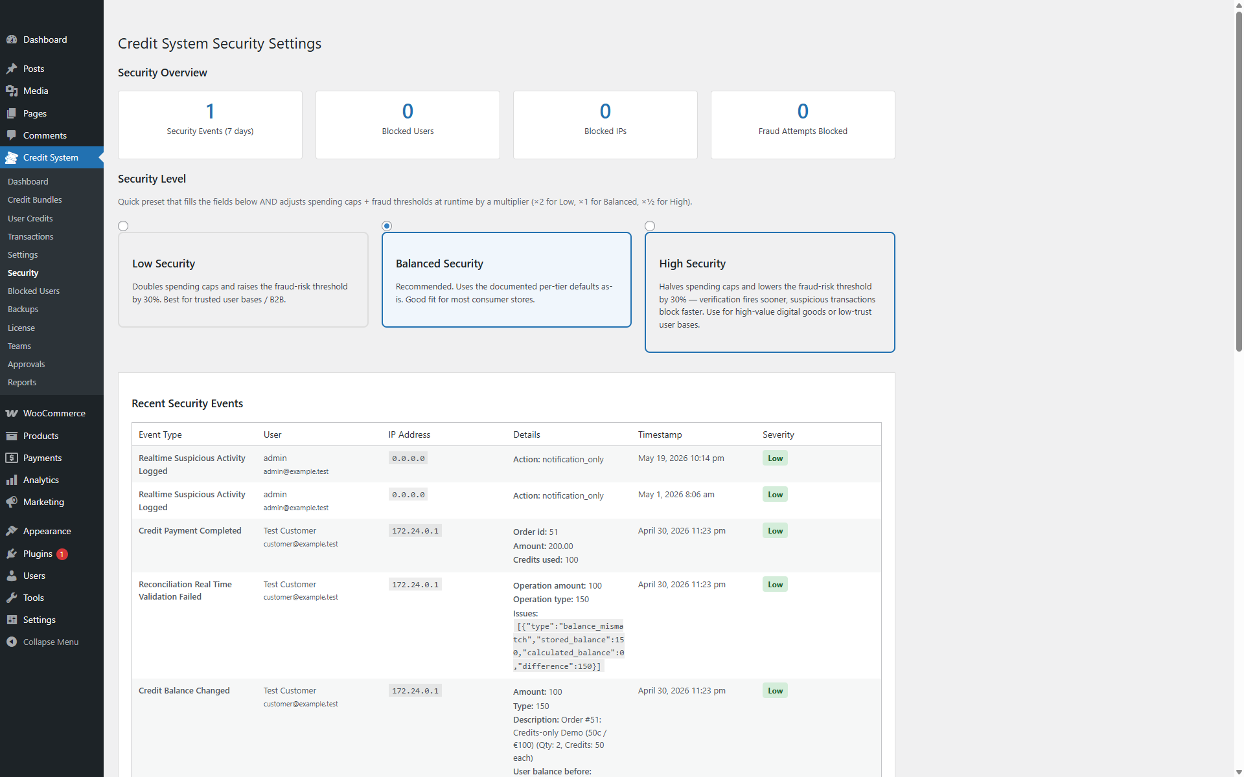Click the Severity column header

778,434
